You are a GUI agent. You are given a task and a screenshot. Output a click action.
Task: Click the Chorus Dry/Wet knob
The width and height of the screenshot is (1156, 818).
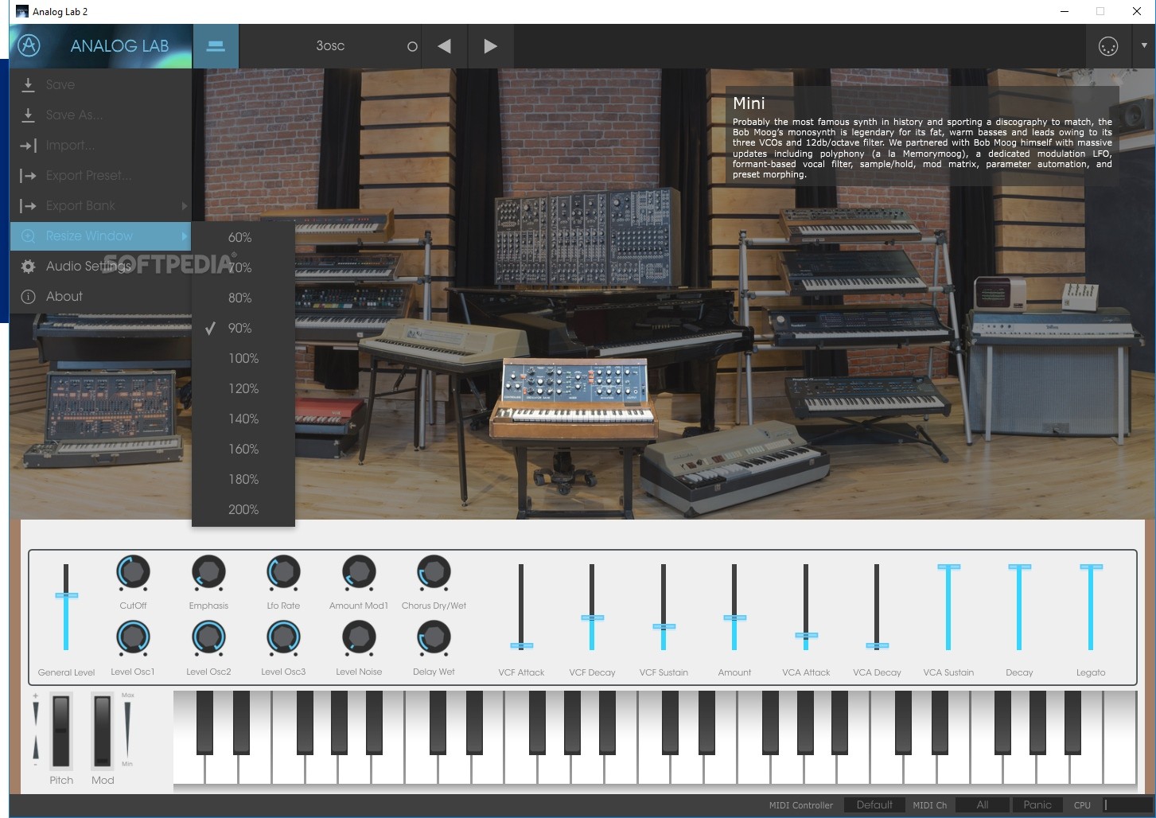pos(434,572)
